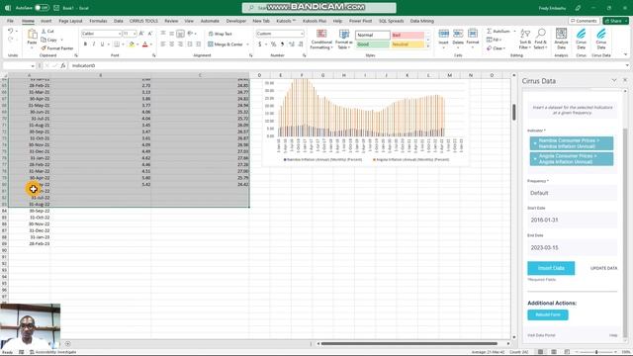Click the inflation chart thumbnail
The height and width of the screenshot is (356, 633).
[x=365, y=122]
